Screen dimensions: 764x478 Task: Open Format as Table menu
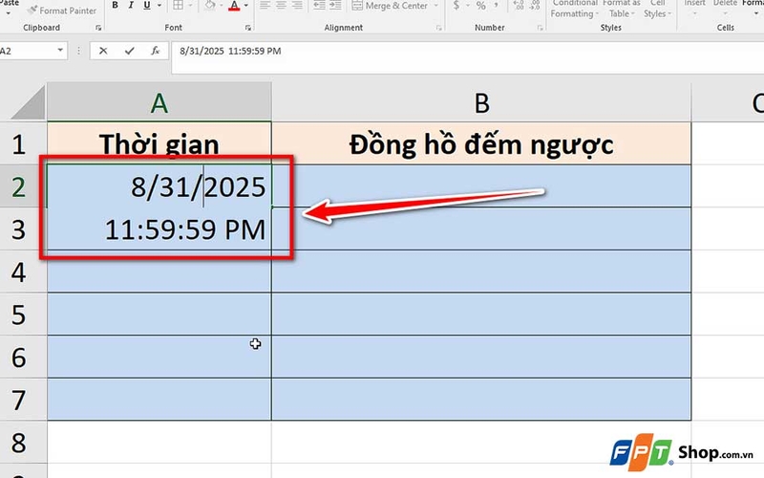[622, 9]
